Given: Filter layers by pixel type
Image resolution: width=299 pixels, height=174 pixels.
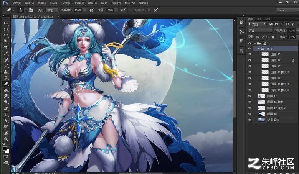Looking at the screenshot, I should click(x=271, y=24).
